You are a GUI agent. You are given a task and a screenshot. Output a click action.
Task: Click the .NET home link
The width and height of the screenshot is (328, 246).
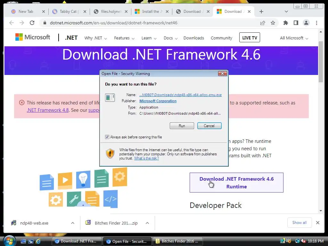[71, 38]
